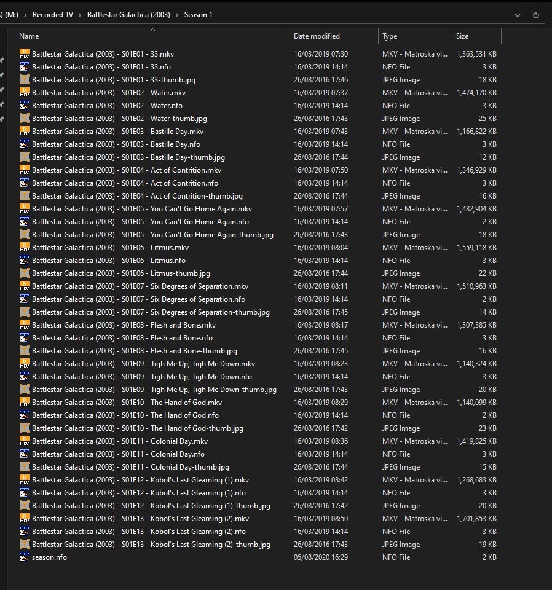Sort files by Date modified column
The width and height of the screenshot is (552, 590).
click(317, 36)
